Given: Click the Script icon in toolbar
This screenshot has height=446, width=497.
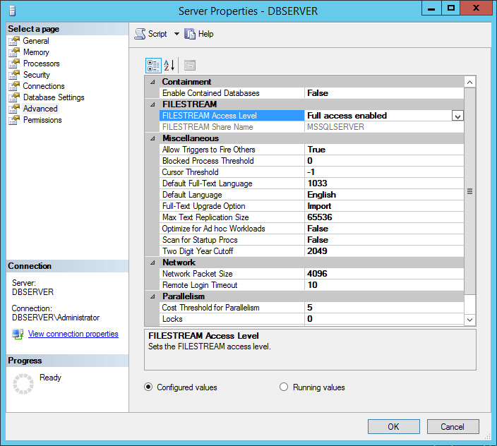Looking at the screenshot, I should [x=140, y=34].
